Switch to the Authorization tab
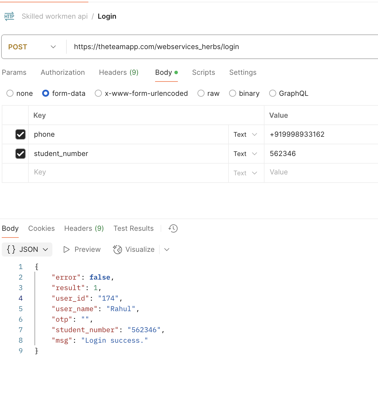Screen dimensions: 378x409 pyautogui.click(x=63, y=72)
